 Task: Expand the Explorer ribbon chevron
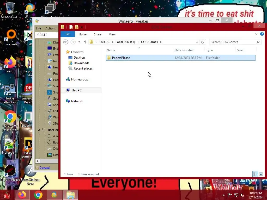pyautogui.click(x=256, y=34)
